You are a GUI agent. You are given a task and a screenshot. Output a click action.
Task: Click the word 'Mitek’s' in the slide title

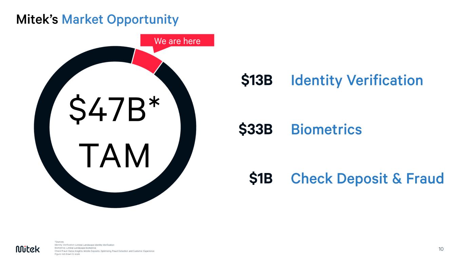[x=37, y=20]
